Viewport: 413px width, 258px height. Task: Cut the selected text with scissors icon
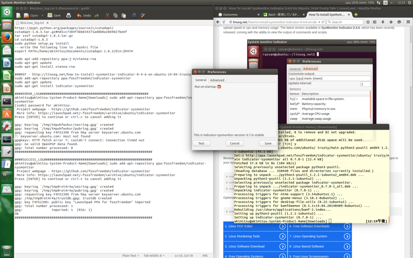click(x=107, y=16)
